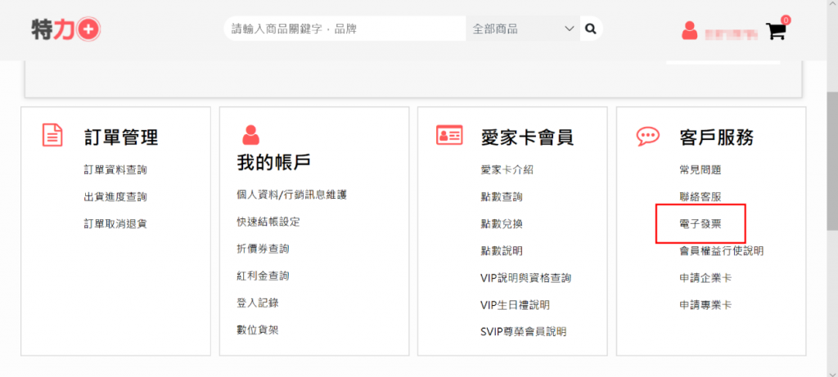
Task: Click the 我的帳戶 person icon
Action: point(250,135)
